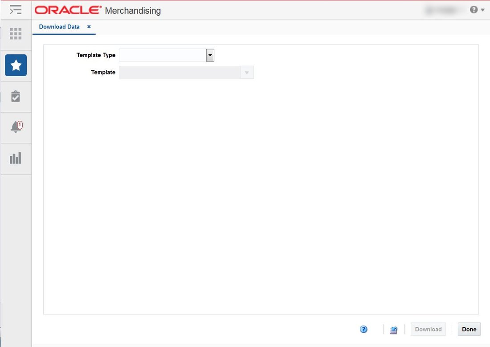Select the Download Data tab
The width and height of the screenshot is (490, 347).
coord(59,27)
